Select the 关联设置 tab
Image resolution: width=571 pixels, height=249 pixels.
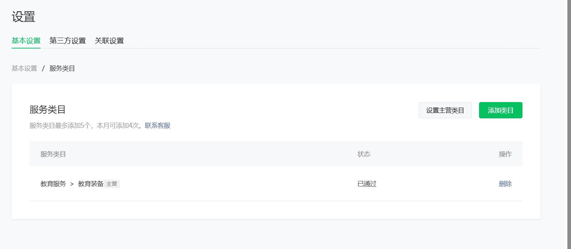[x=109, y=41]
